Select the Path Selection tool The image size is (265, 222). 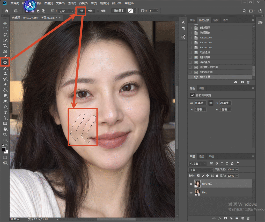point(5,118)
